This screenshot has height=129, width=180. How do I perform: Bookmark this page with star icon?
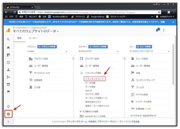pyautogui.click(x=159, y=12)
